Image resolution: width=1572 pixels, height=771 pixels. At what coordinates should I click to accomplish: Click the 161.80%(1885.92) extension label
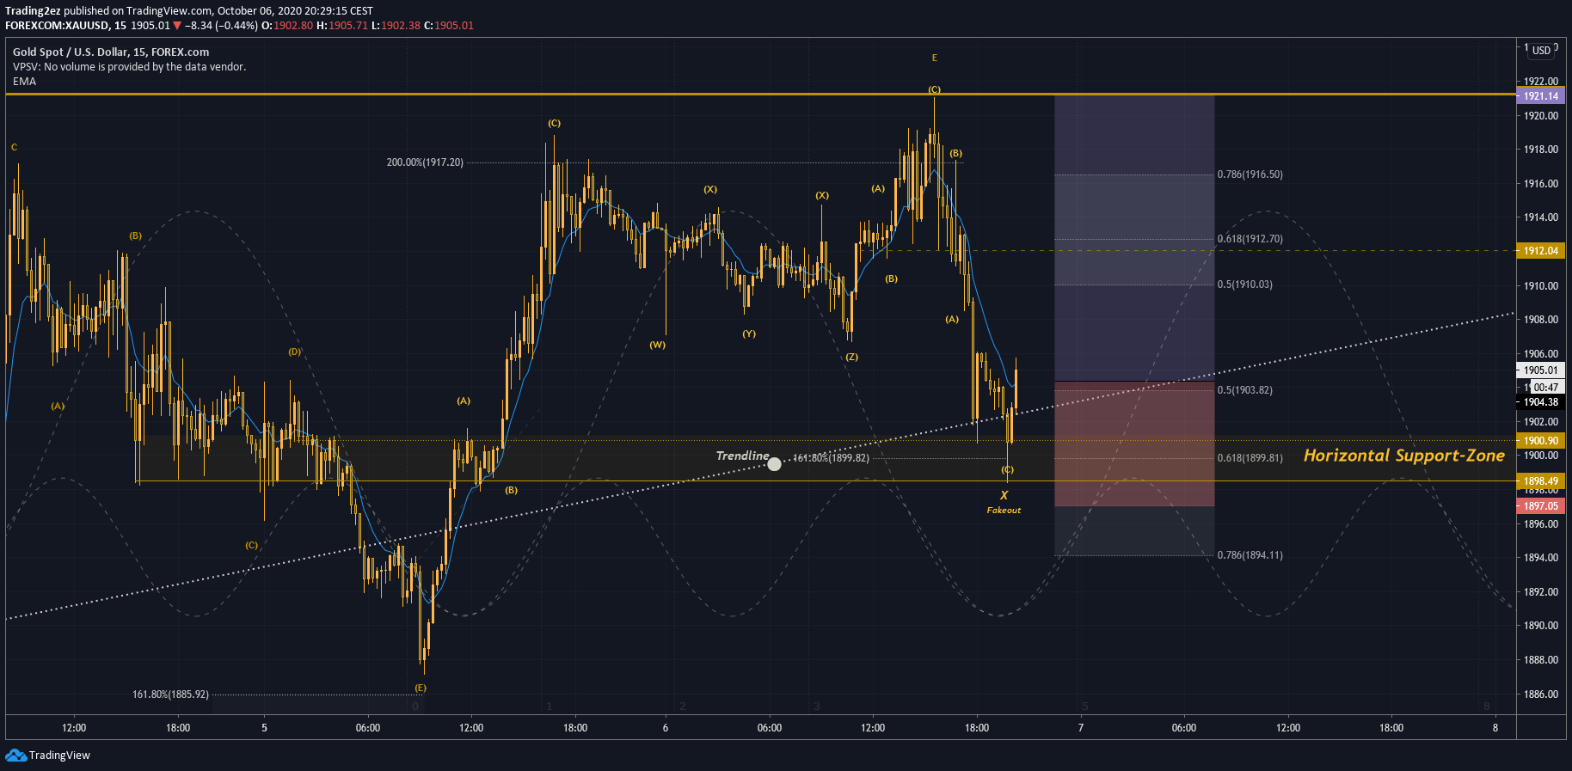[x=170, y=695]
